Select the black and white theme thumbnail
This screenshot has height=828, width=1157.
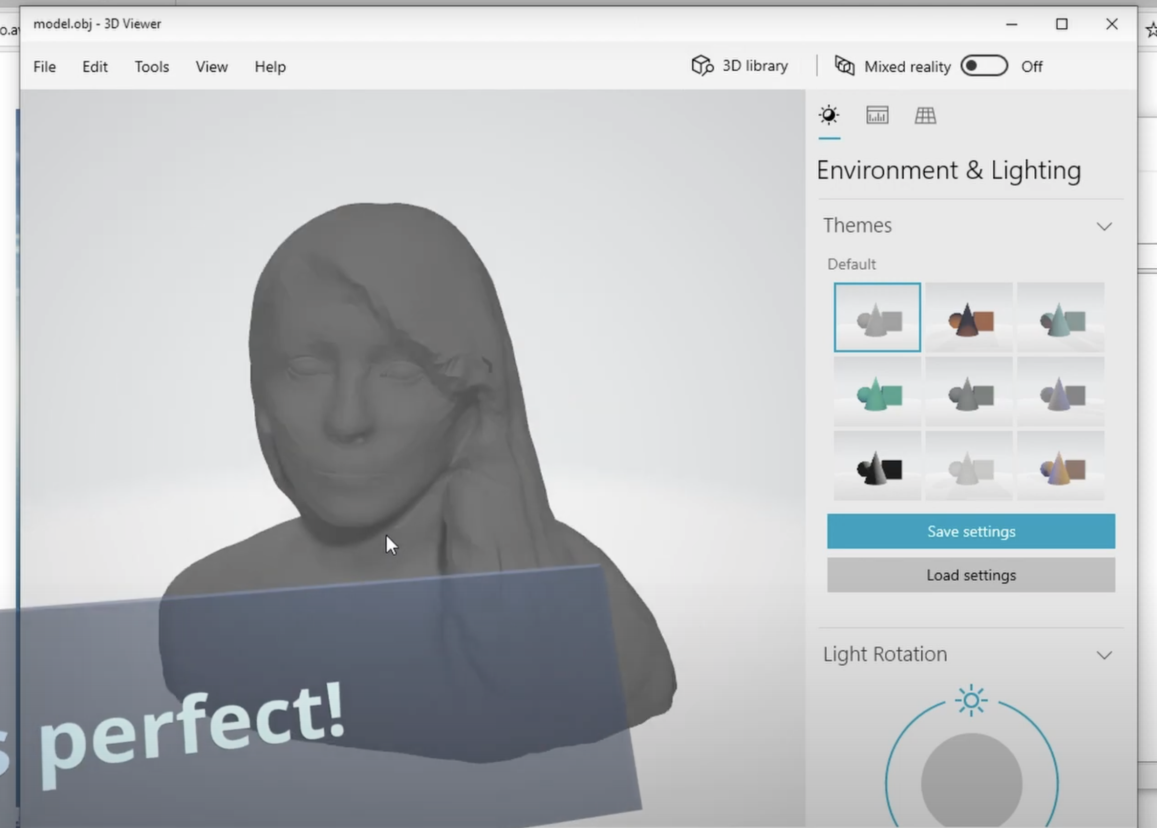coord(877,466)
